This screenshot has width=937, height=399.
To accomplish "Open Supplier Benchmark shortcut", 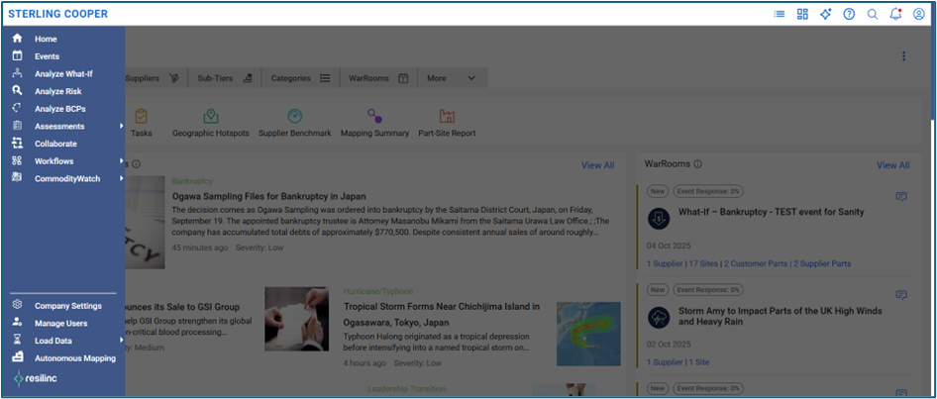I will pos(294,123).
